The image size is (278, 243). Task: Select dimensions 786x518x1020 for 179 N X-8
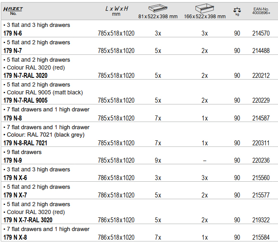point(116,238)
